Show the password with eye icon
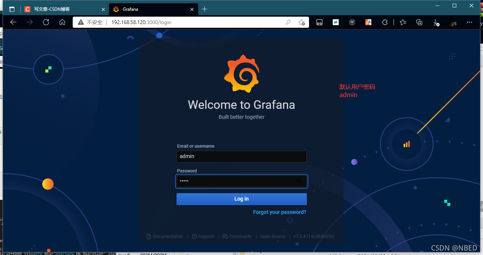483x255 pixels. point(299,181)
